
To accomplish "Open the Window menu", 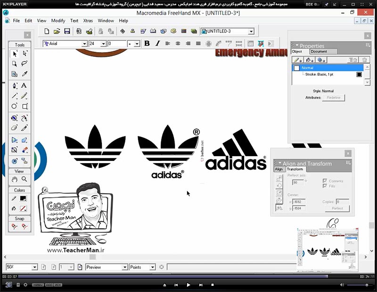I will tap(106, 21).
